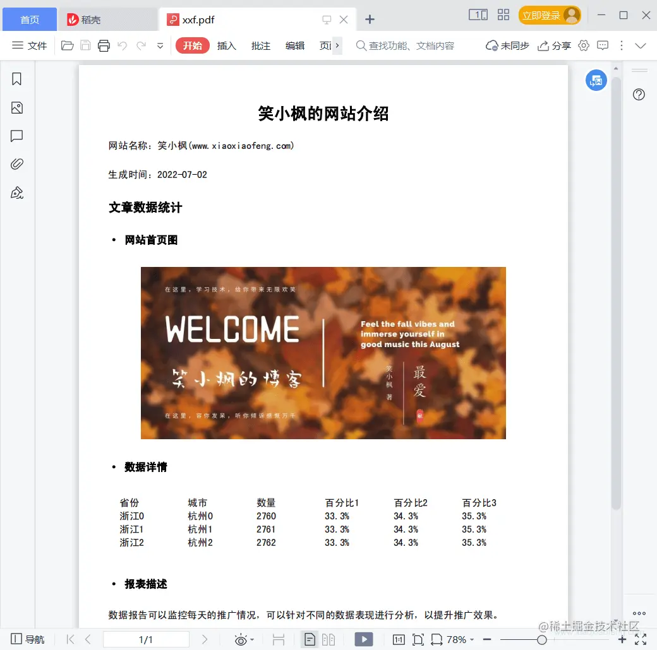Click the save file icon
This screenshot has width=657, height=650.
pyautogui.click(x=85, y=45)
